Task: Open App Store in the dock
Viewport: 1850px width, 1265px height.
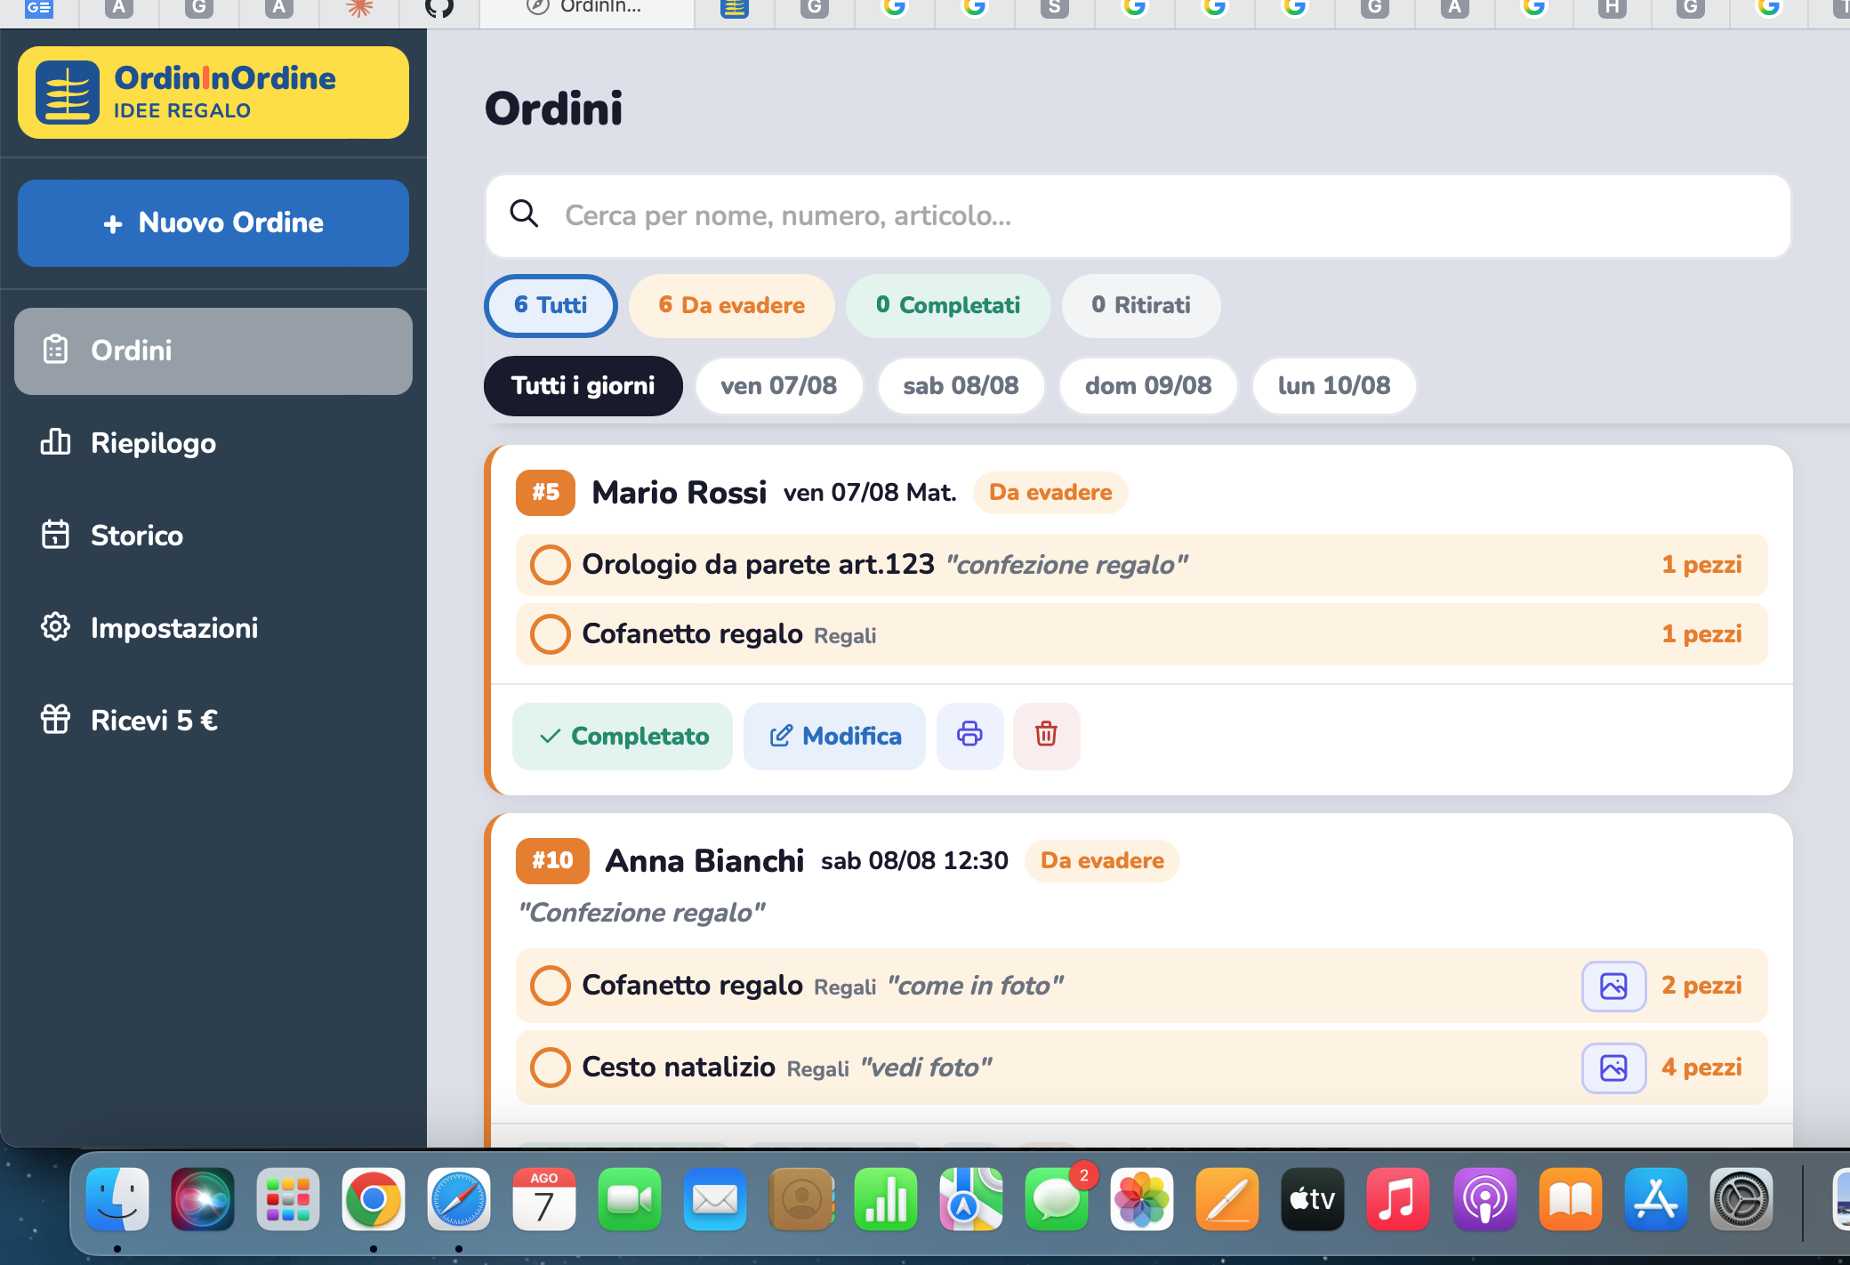Action: [1656, 1199]
